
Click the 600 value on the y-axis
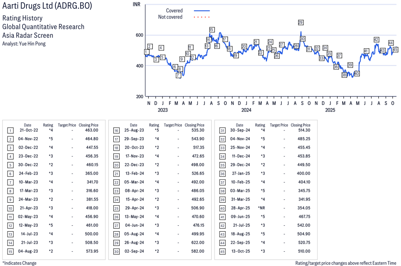click(x=139, y=35)
